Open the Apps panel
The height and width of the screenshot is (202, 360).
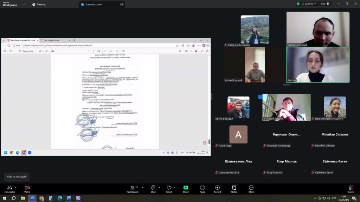click(x=202, y=188)
